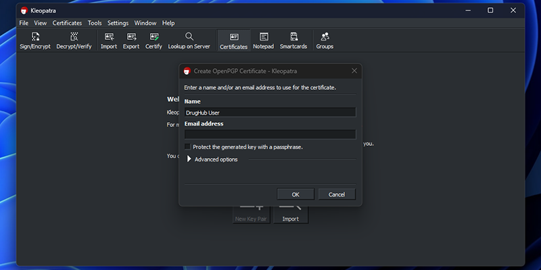Click New Key Pair on welcome page
Image resolution: width=541 pixels, height=270 pixels.
pos(251,214)
